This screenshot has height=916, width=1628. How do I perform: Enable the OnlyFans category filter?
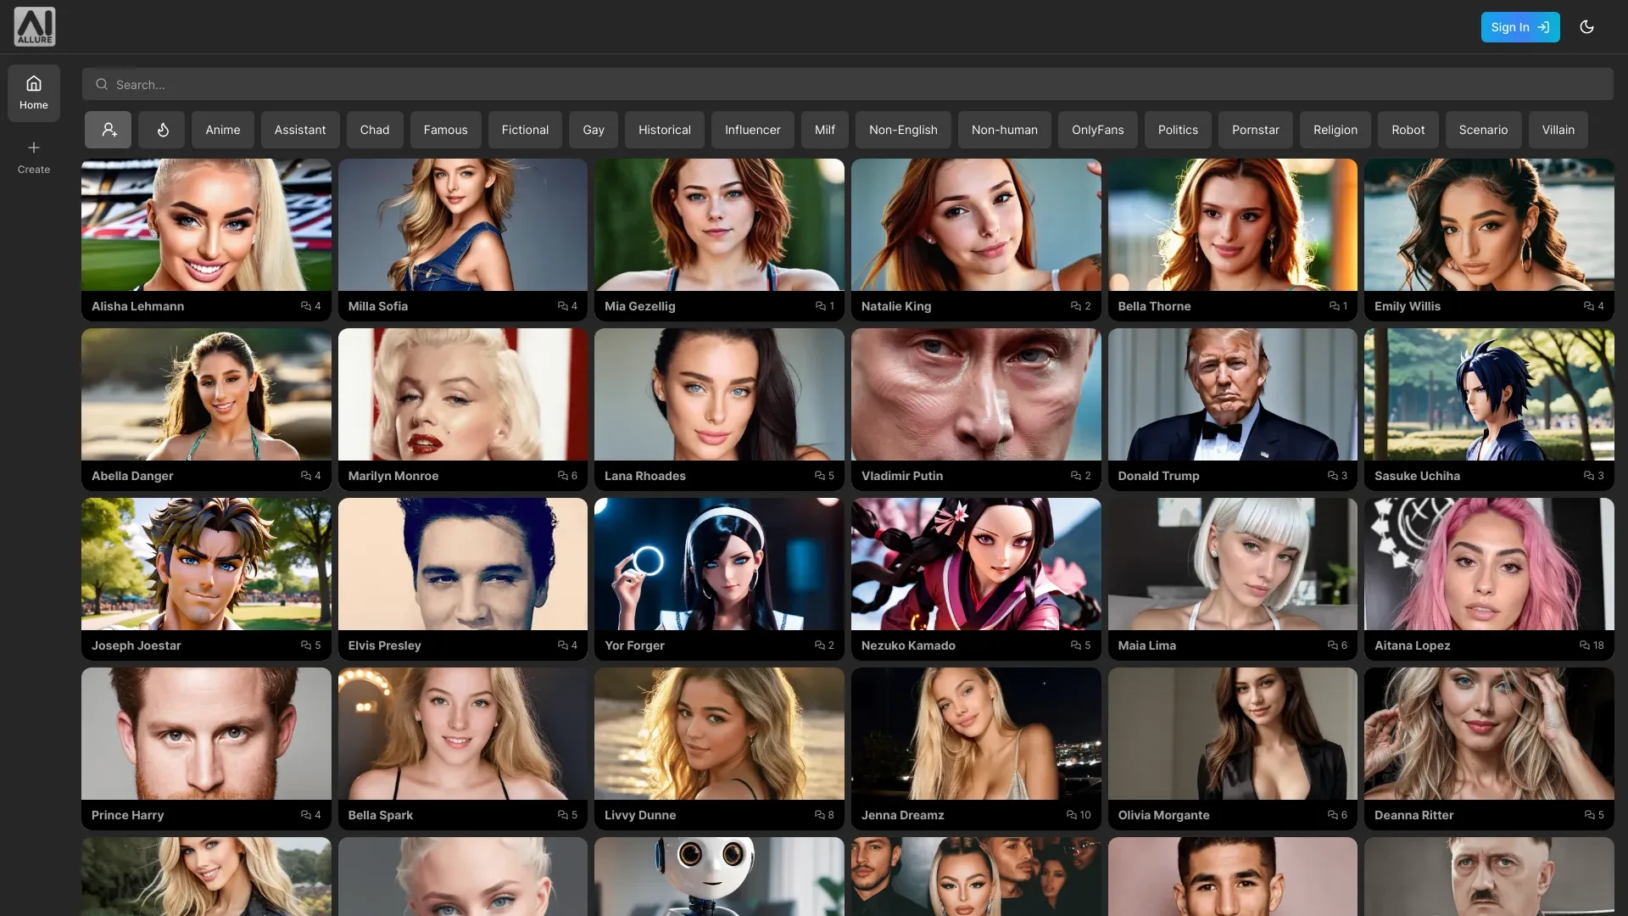(1097, 129)
